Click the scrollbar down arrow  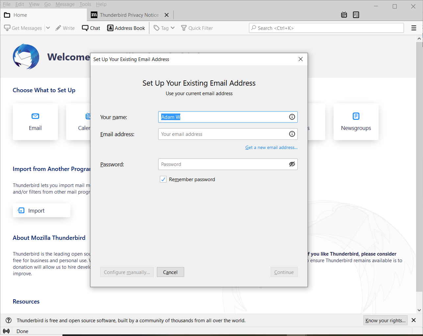(419, 310)
